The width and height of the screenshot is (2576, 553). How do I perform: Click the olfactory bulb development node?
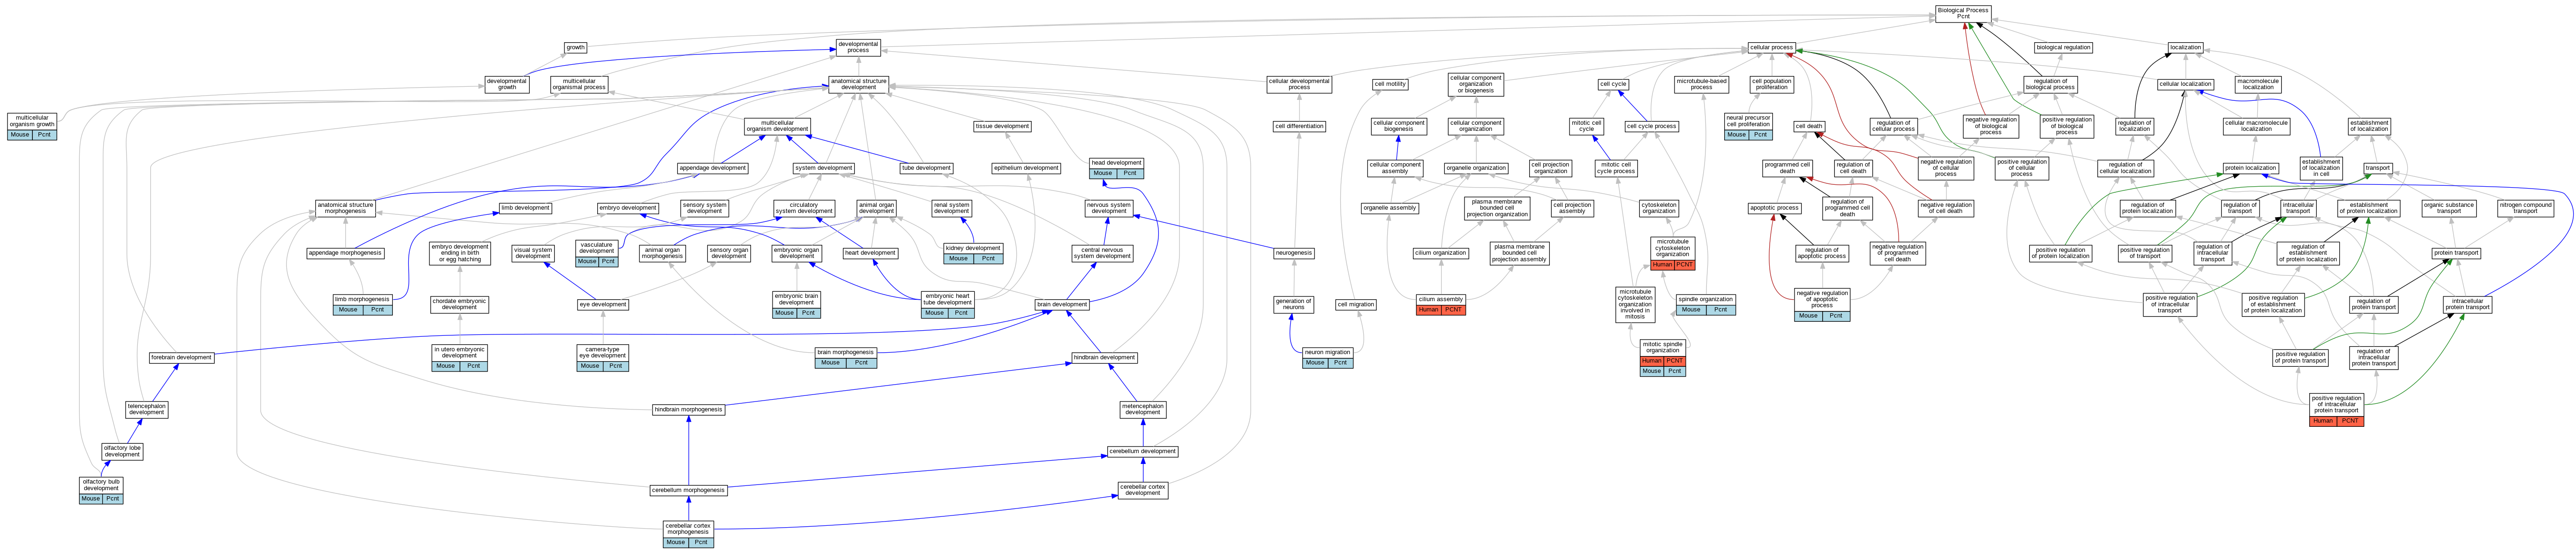point(101,490)
